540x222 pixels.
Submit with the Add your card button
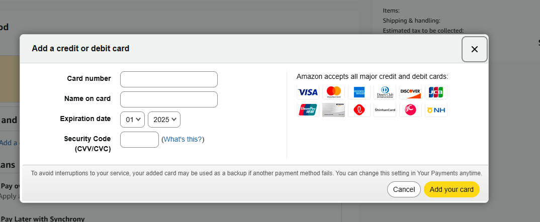pyautogui.click(x=452, y=189)
